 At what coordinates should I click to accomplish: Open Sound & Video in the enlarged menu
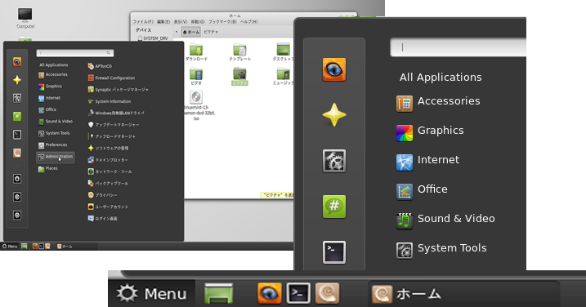pyautogui.click(x=445, y=220)
